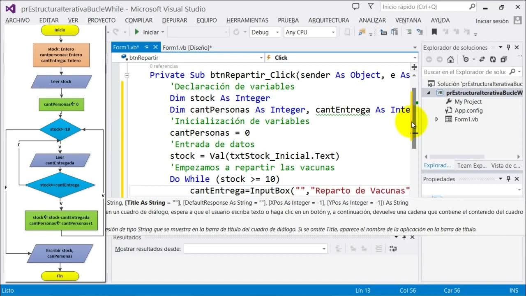
Task: Open the Explorador de soluciones window menu arrow
Action: pos(501,47)
